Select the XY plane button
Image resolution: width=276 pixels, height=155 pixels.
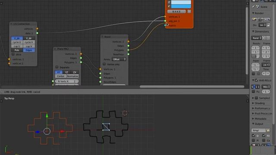(x=59, y=72)
